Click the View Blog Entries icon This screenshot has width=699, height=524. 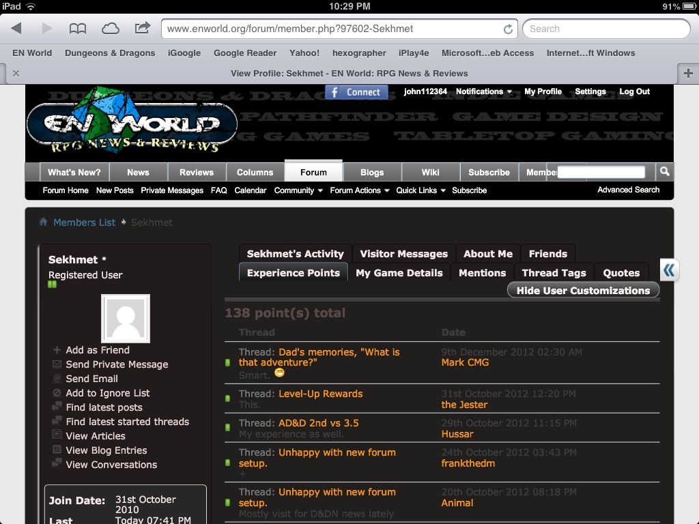click(x=57, y=450)
